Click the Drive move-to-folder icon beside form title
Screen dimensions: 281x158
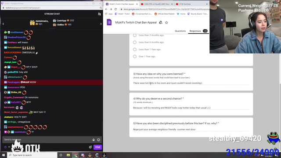tap(161, 22)
